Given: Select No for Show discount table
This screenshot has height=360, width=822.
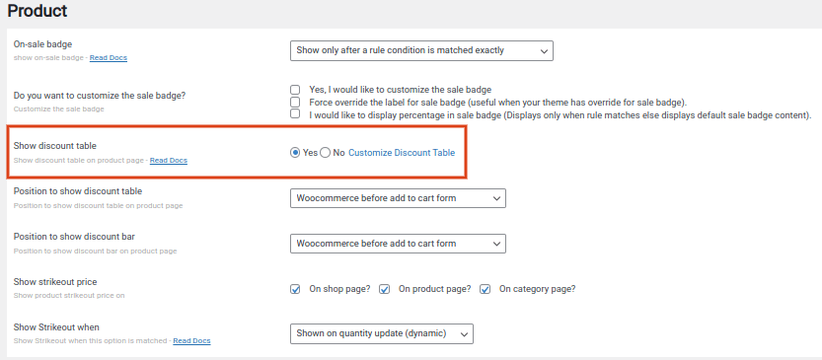Looking at the screenshot, I should point(325,153).
